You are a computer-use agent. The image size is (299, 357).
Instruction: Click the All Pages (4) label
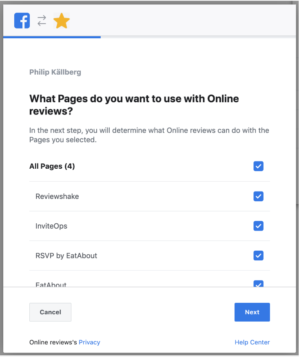click(52, 166)
